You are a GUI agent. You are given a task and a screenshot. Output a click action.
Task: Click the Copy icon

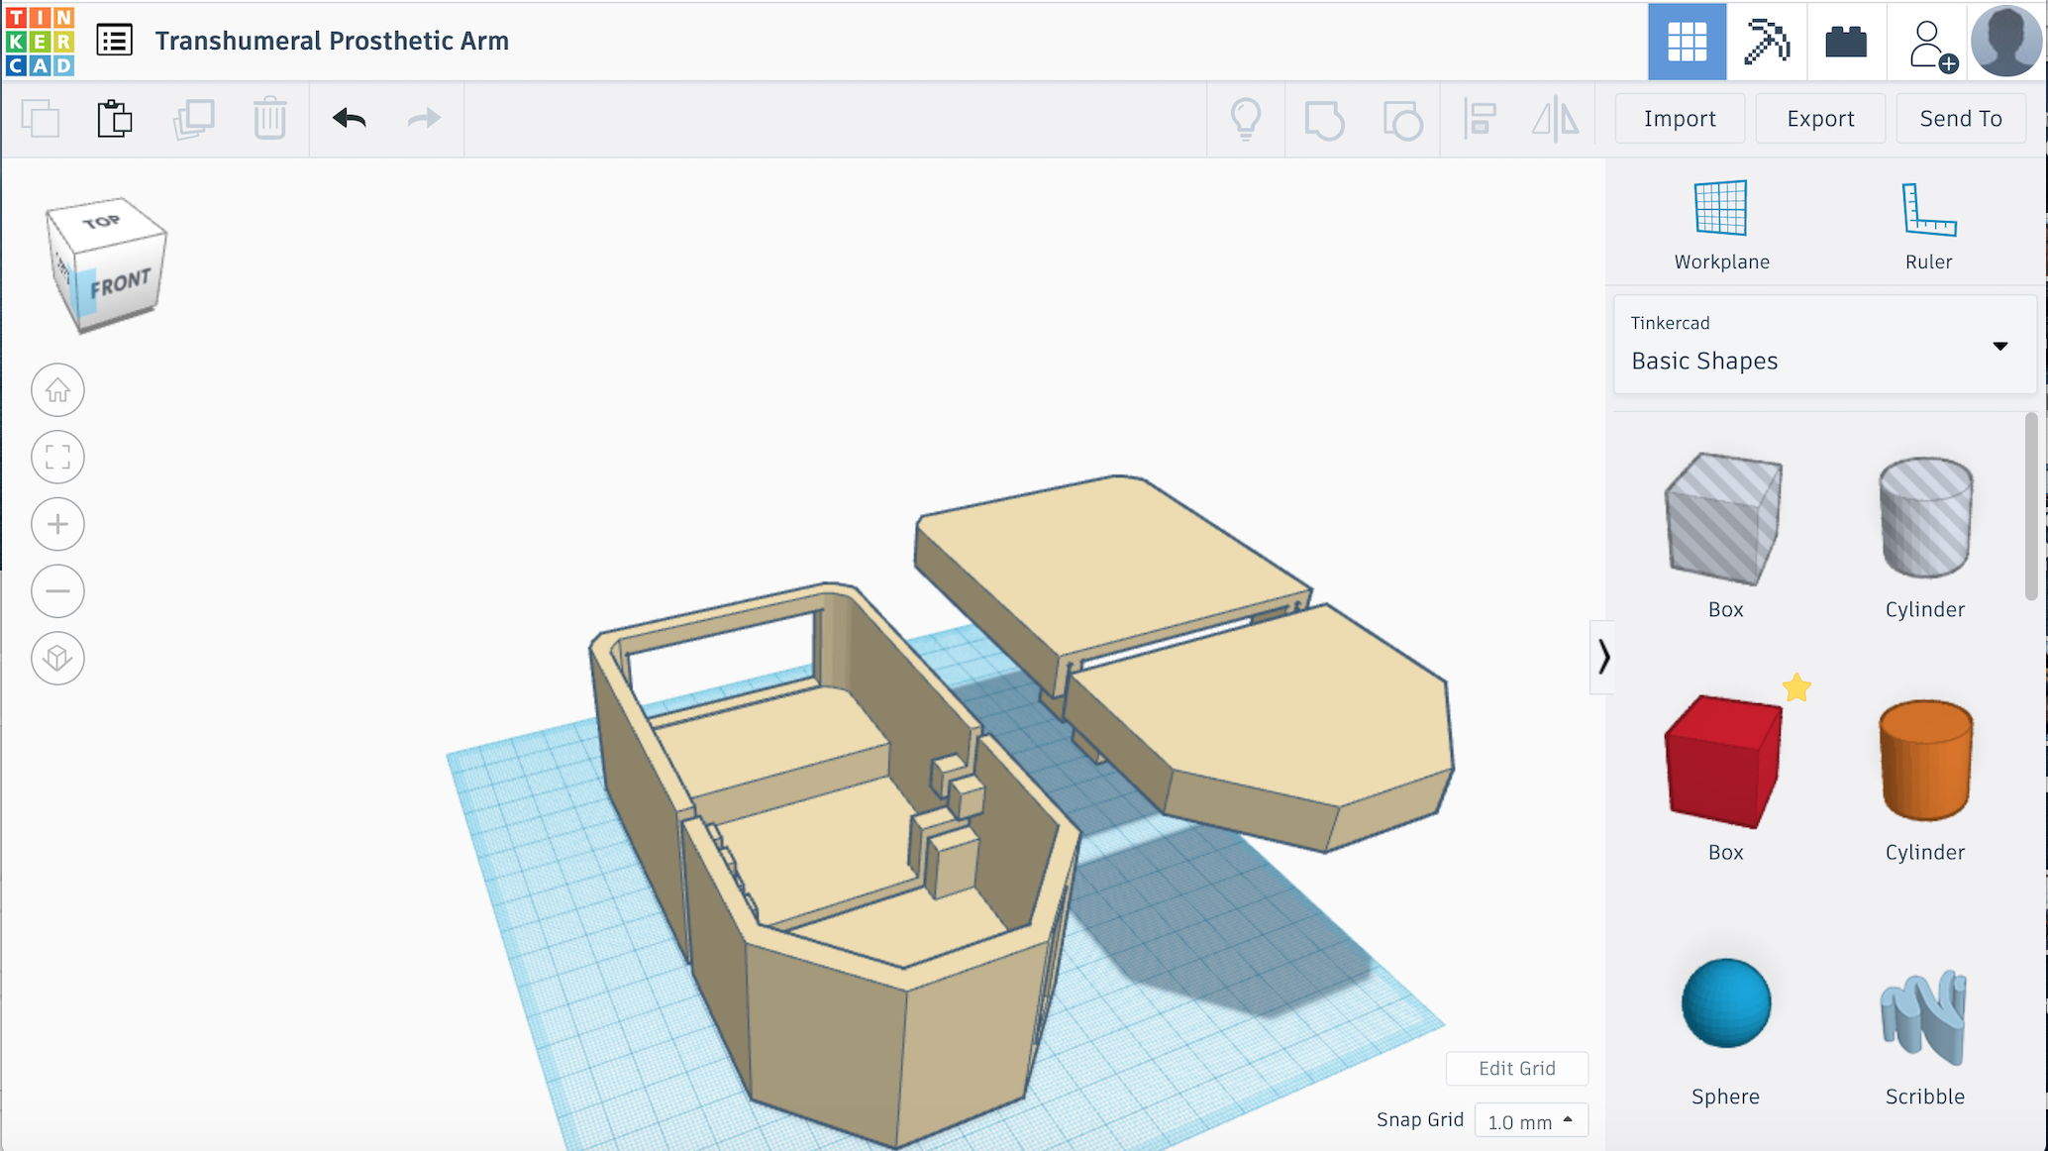tap(41, 119)
